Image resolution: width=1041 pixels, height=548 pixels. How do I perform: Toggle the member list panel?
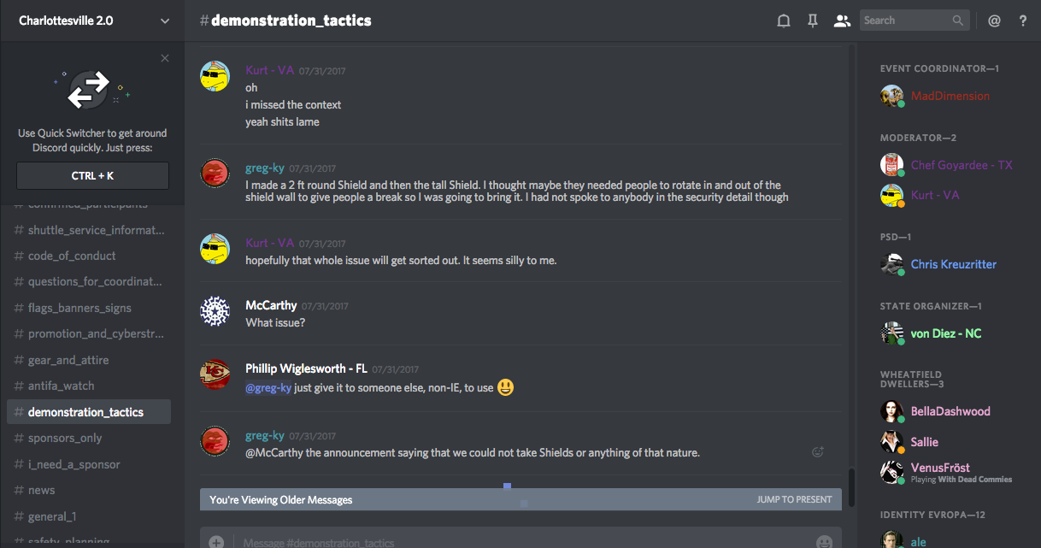coord(842,21)
